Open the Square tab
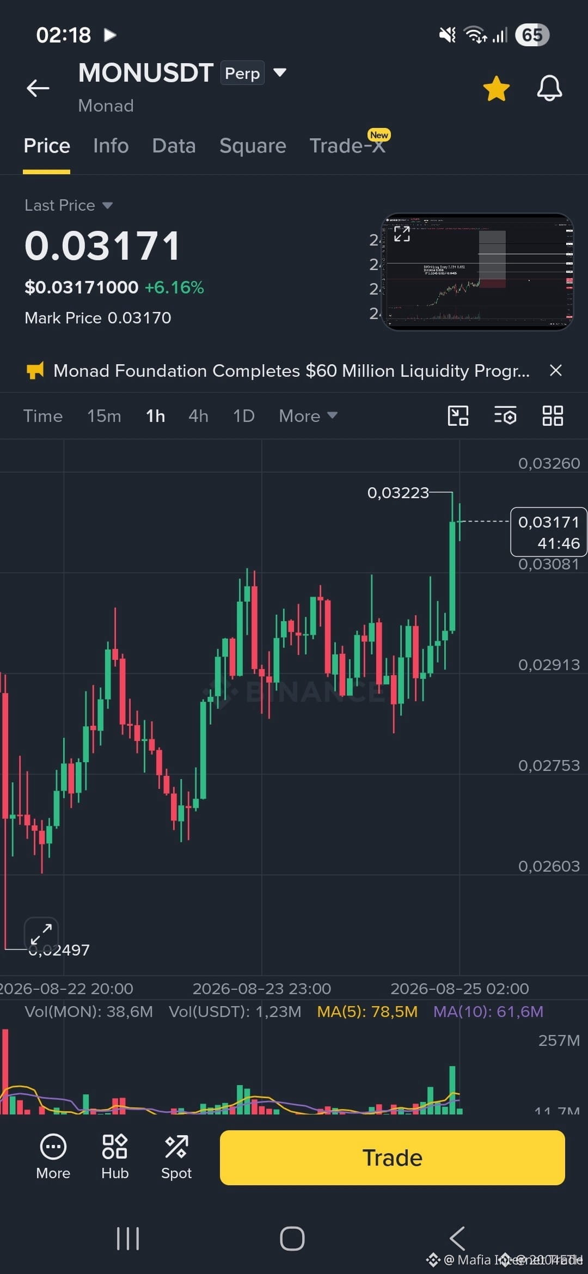The image size is (588, 1274). (253, 146)
